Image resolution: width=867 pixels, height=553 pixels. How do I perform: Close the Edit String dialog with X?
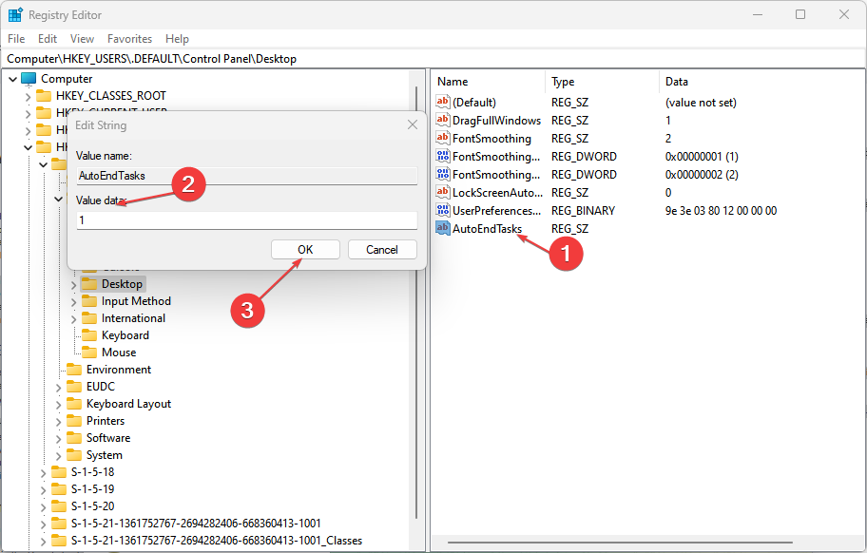pyautogui.click(x=413, y=124)
